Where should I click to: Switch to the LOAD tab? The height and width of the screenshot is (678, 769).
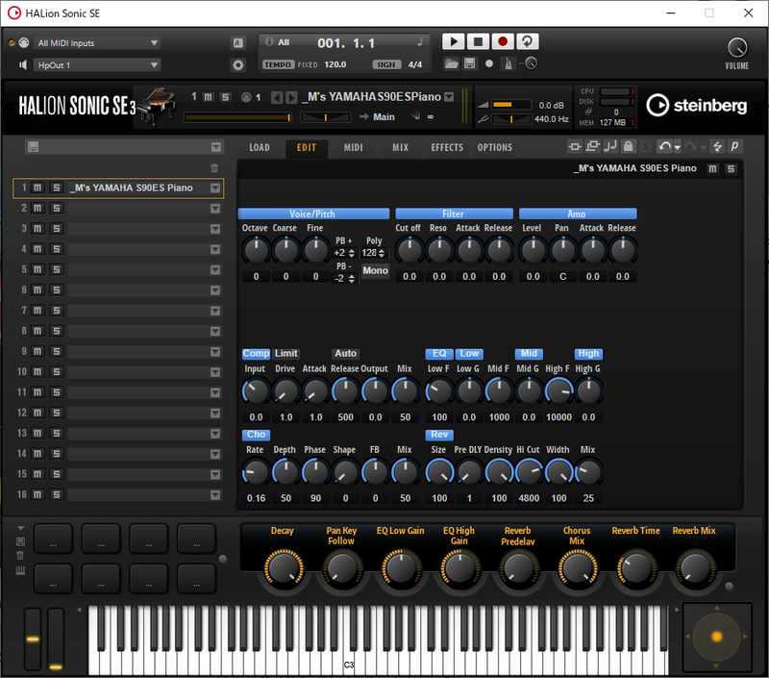click(x=260, y=148)
